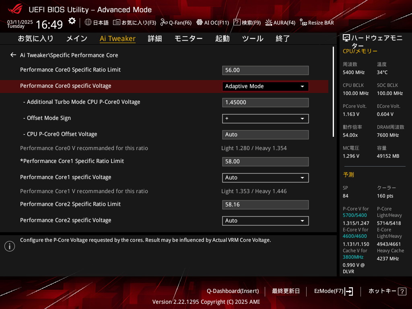Viewport: 412px width, 309px height.
Task: Click Light 1.280 / Heavy 1.354 text
Action: 254,148
